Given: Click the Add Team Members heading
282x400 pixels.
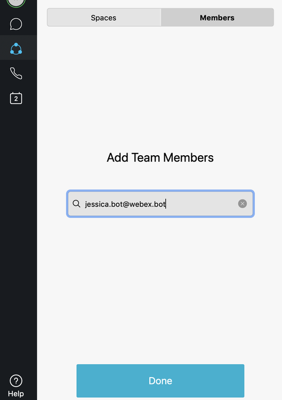Looking at the screenshot, I should [x=160, y=158].
